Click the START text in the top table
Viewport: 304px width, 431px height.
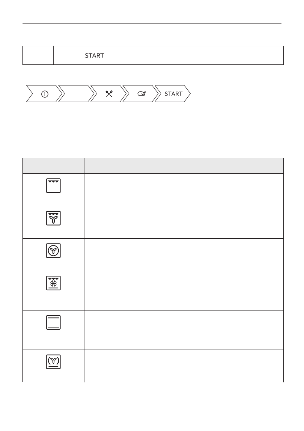pos(95,56)
